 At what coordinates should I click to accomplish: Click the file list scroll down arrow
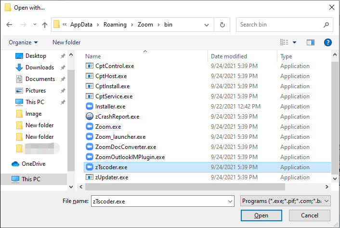(335, 179)
